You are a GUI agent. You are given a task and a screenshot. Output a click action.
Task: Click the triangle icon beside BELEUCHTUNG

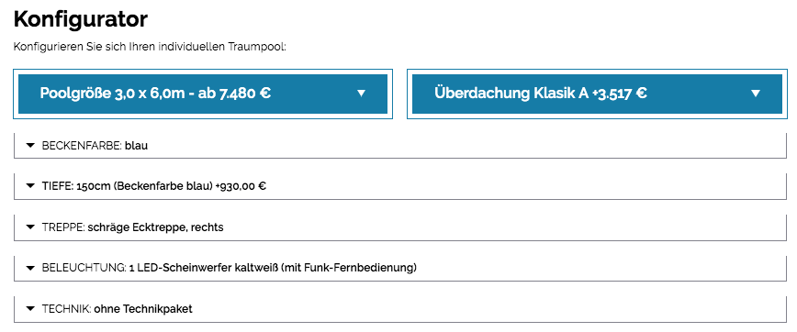pos(30,268)
